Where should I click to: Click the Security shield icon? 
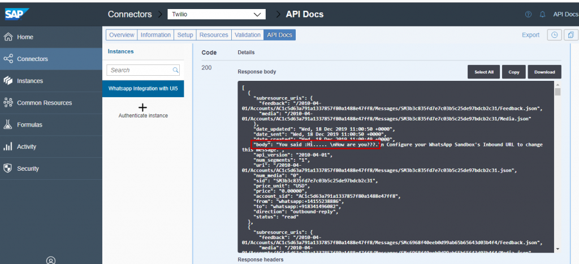pyautogui.click(x=8, y=168)
